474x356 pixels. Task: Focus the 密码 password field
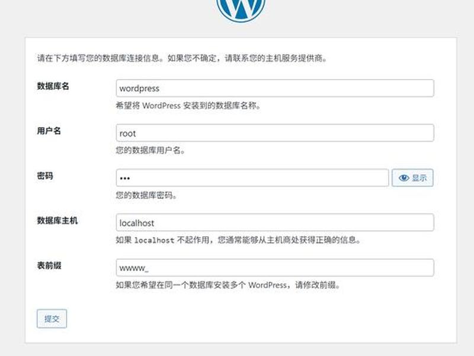pyautogui.click(x=252, y=177)
